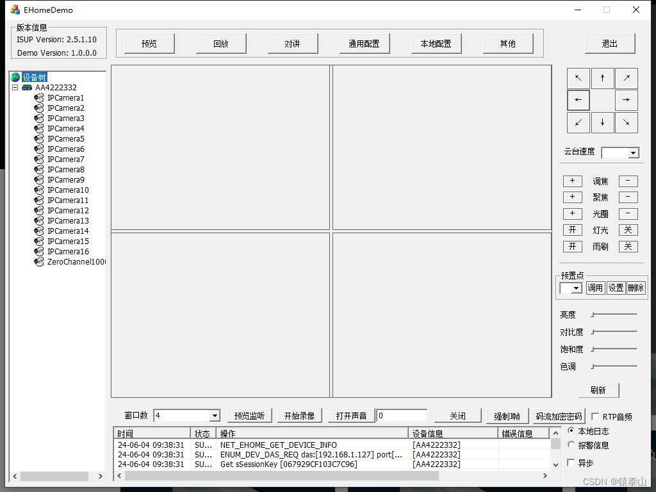The height and width of the screenshot is (492, 656).
Task: Click the PTZ lower-right diagonal arrow
Action: [626, 122]
